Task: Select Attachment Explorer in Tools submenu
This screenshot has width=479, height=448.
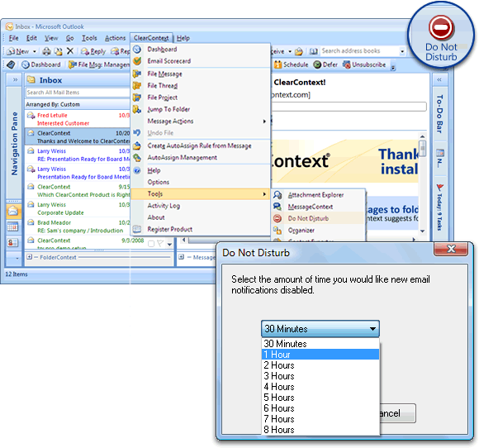Action: [318, 195]
